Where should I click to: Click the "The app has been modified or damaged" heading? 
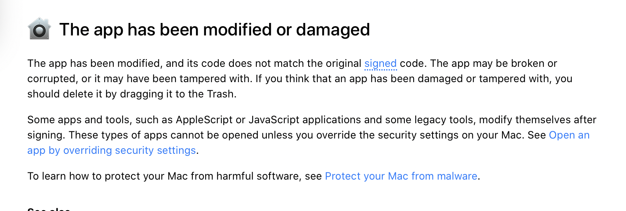[x=214, y=29]
